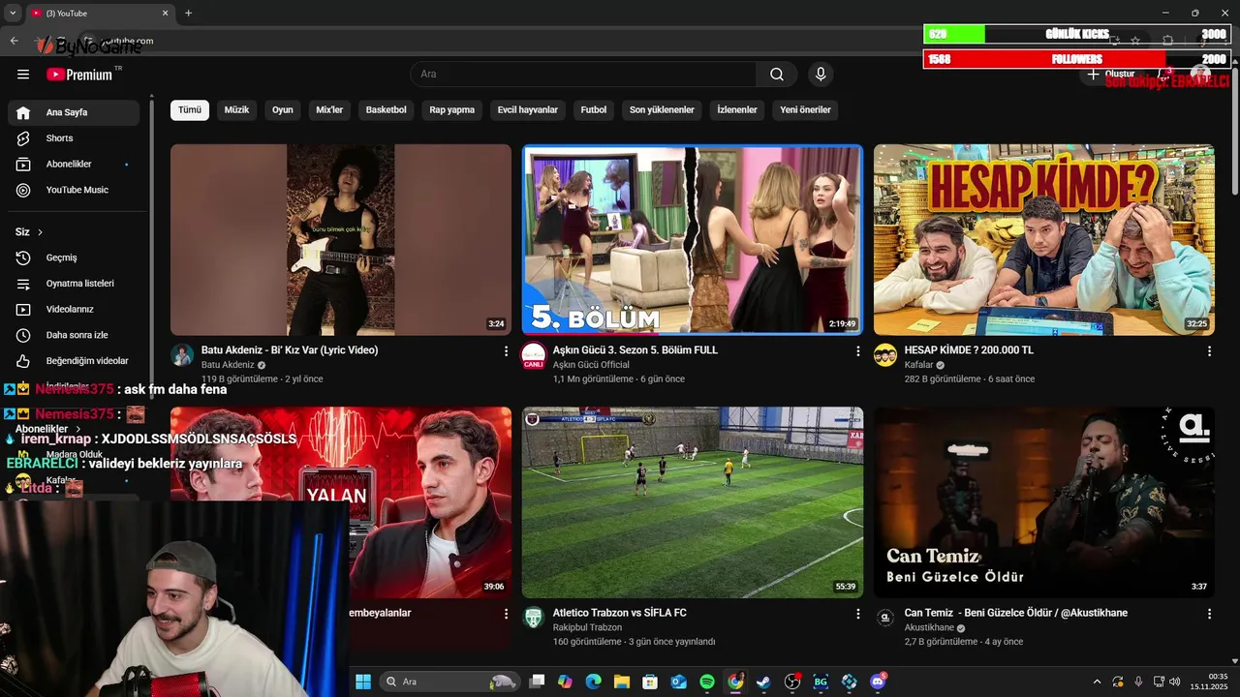This screenshot has width=1240, height=697.
Task: Open options for HESAP KİMDE video
Action: (x=1209, y=351)
